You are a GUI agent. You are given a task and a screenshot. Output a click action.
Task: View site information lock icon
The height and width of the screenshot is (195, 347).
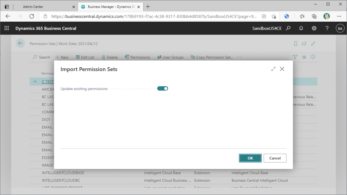pyautogui.click(x=45, y=16)
